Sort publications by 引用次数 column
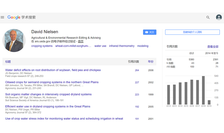This screenshot has width=224, height=133. pyautogui.click(x=133, y=62)
